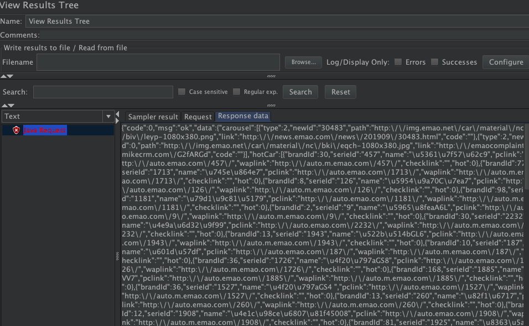Click the expand-down arrow above the Search row
The image size is (529, 326).
[x=11, y=76]
